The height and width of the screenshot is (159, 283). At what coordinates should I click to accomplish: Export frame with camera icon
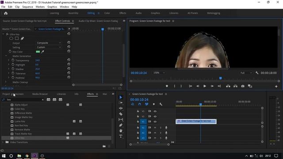pos(243,86)
